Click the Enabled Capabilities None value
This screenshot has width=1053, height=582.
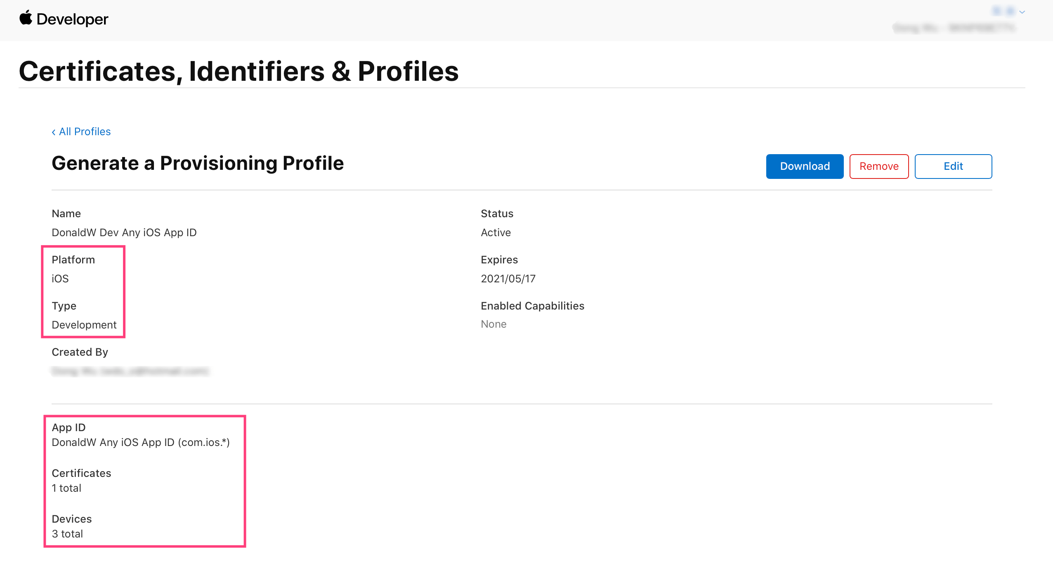click(493, 324)
